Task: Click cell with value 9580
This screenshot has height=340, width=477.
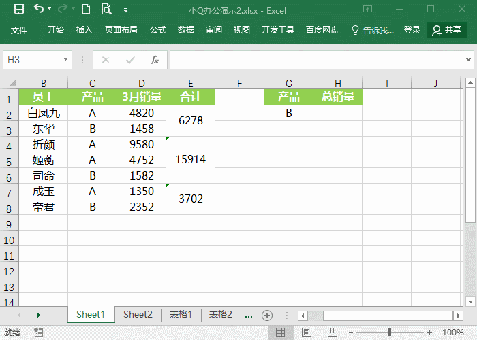Action: [142, 144]
